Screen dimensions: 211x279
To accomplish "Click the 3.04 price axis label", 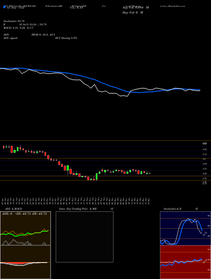I will pos(205,174).
